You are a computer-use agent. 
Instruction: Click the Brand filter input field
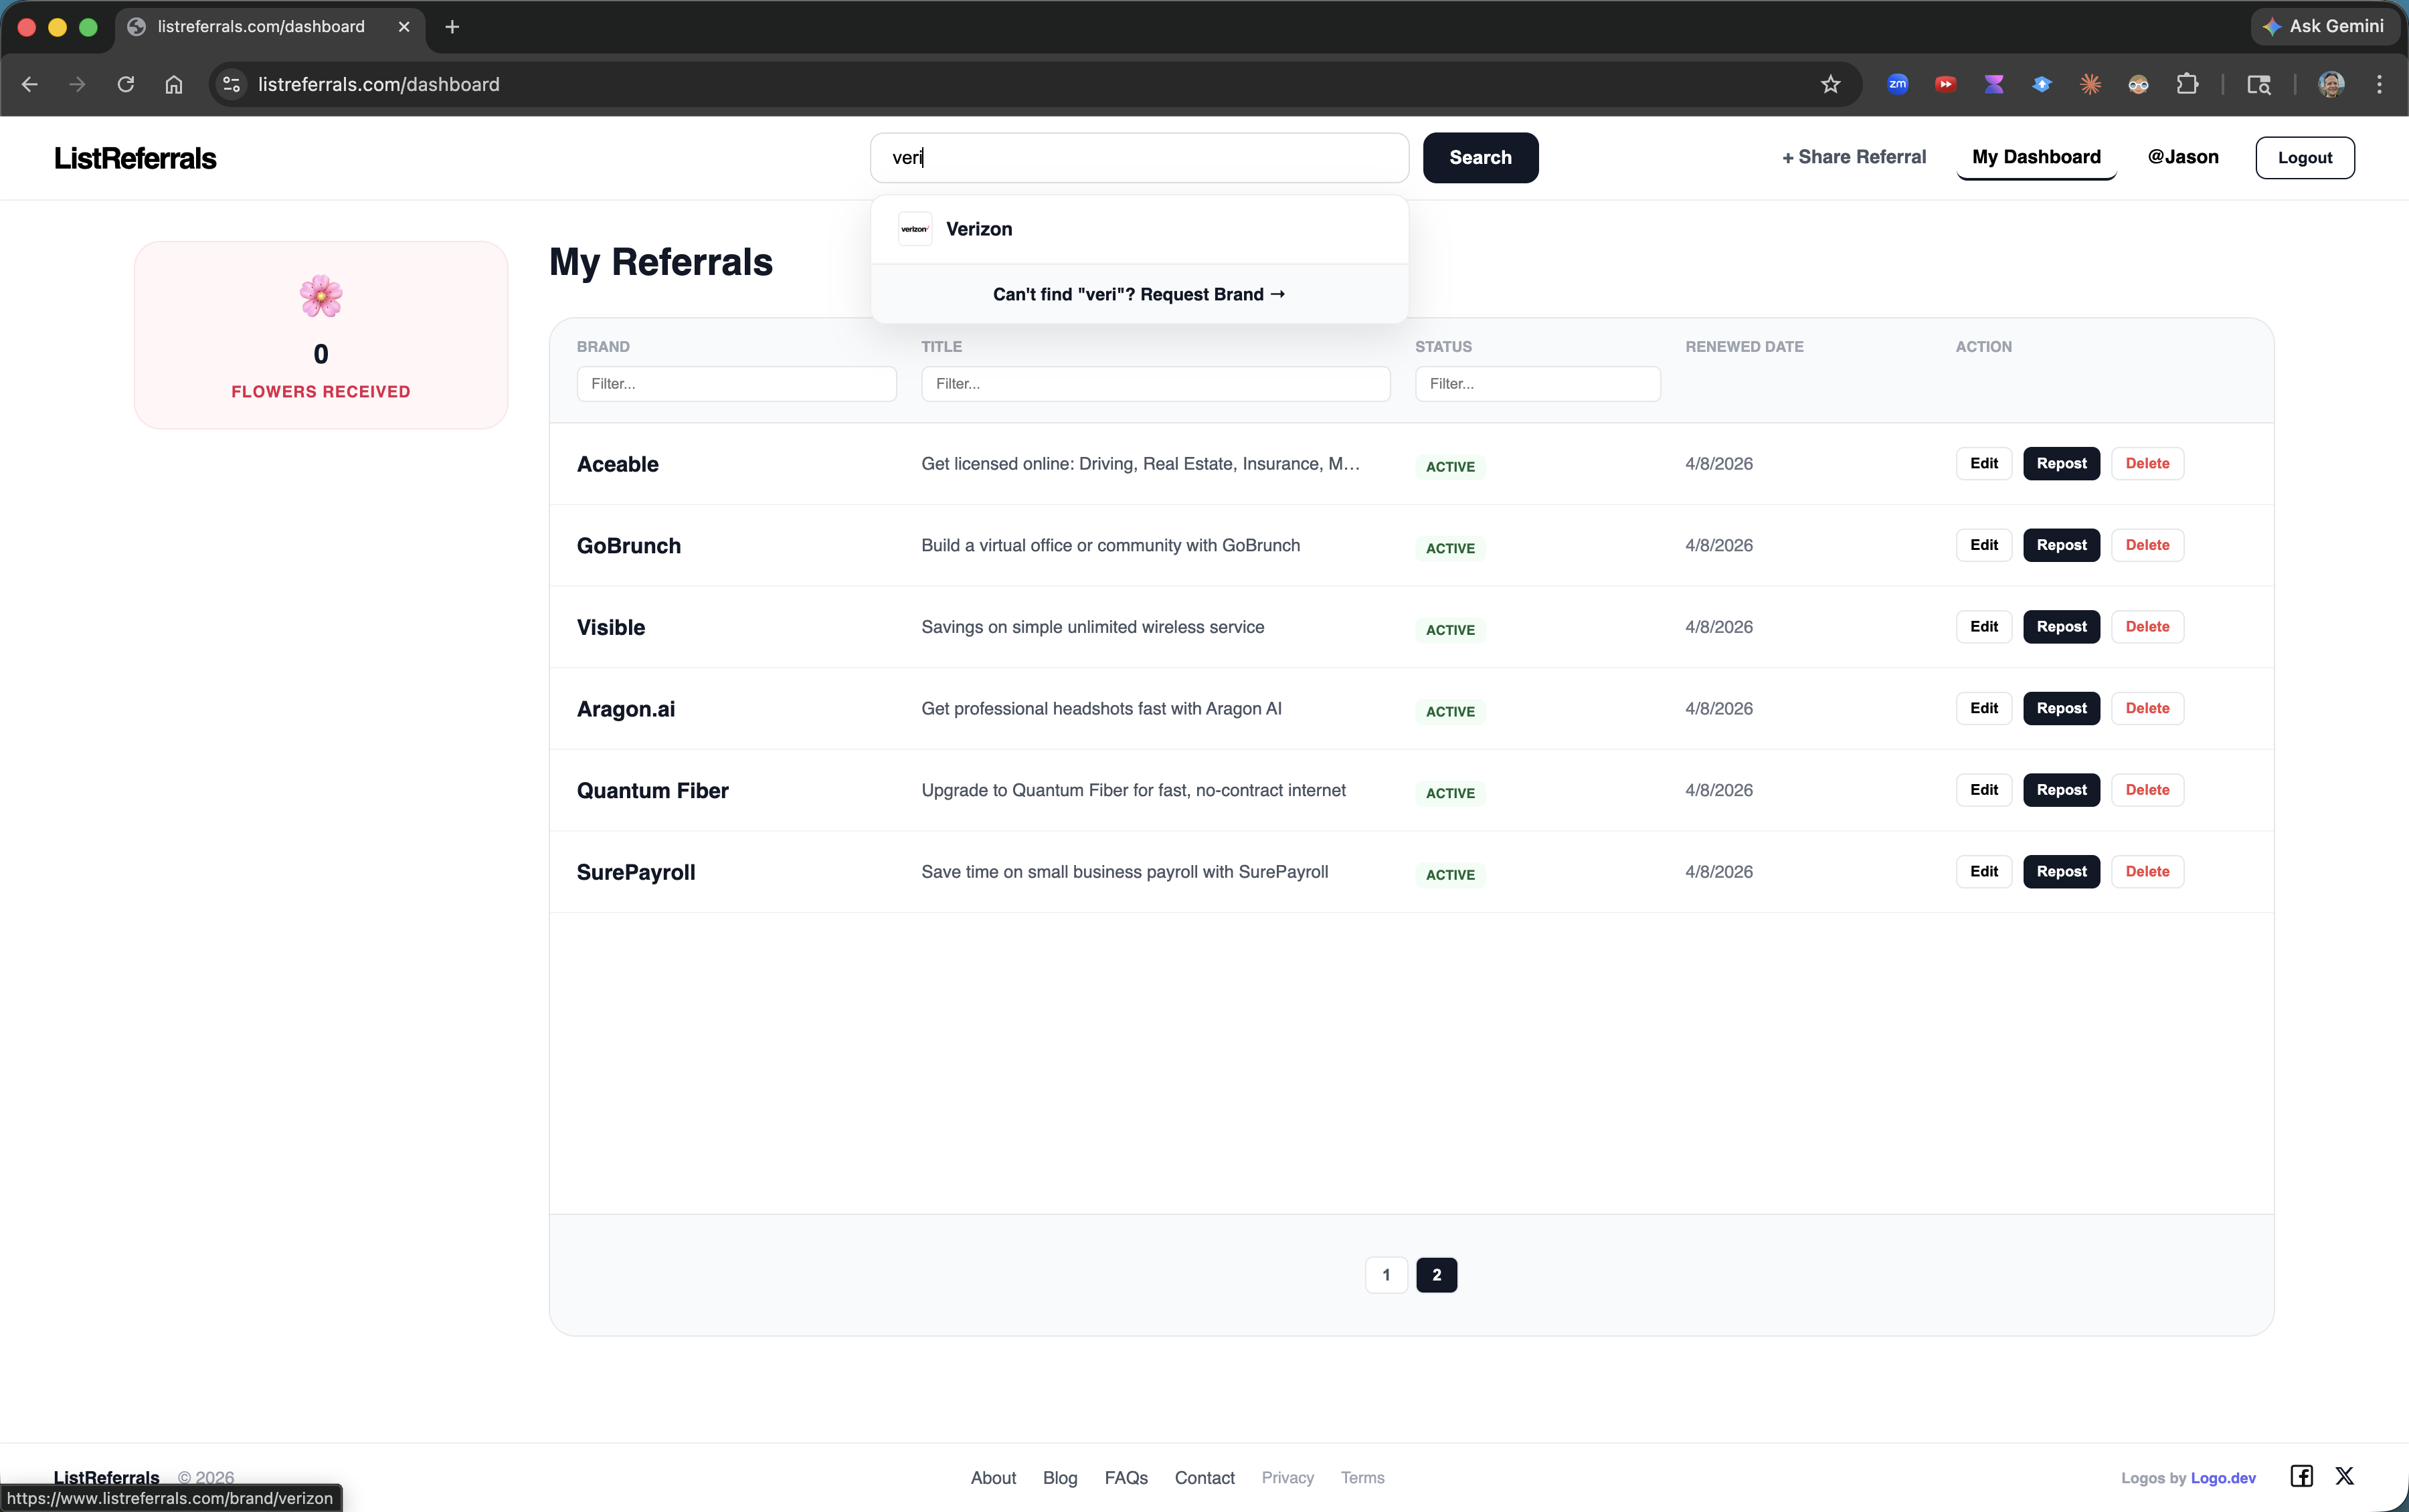736,384
